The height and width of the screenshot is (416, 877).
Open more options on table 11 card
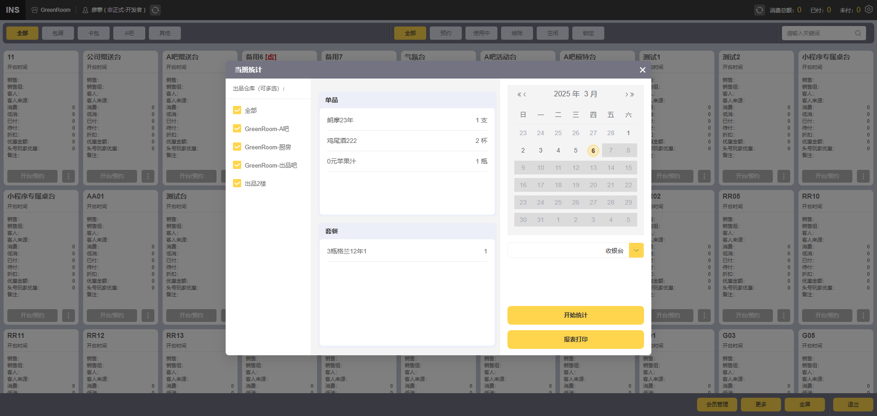[x=69, y=176]
